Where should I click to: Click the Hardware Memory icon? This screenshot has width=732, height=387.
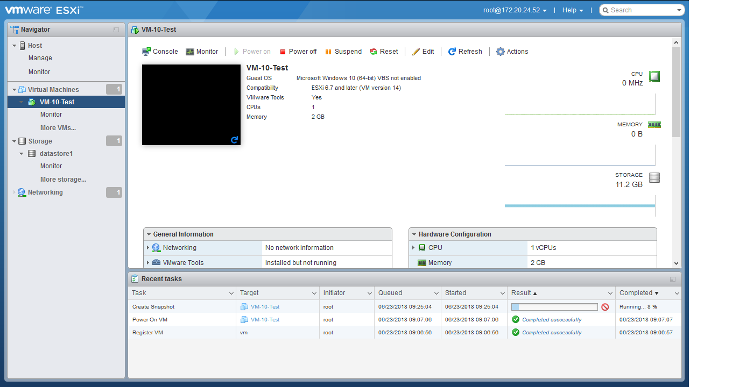(x=422, y=263)
